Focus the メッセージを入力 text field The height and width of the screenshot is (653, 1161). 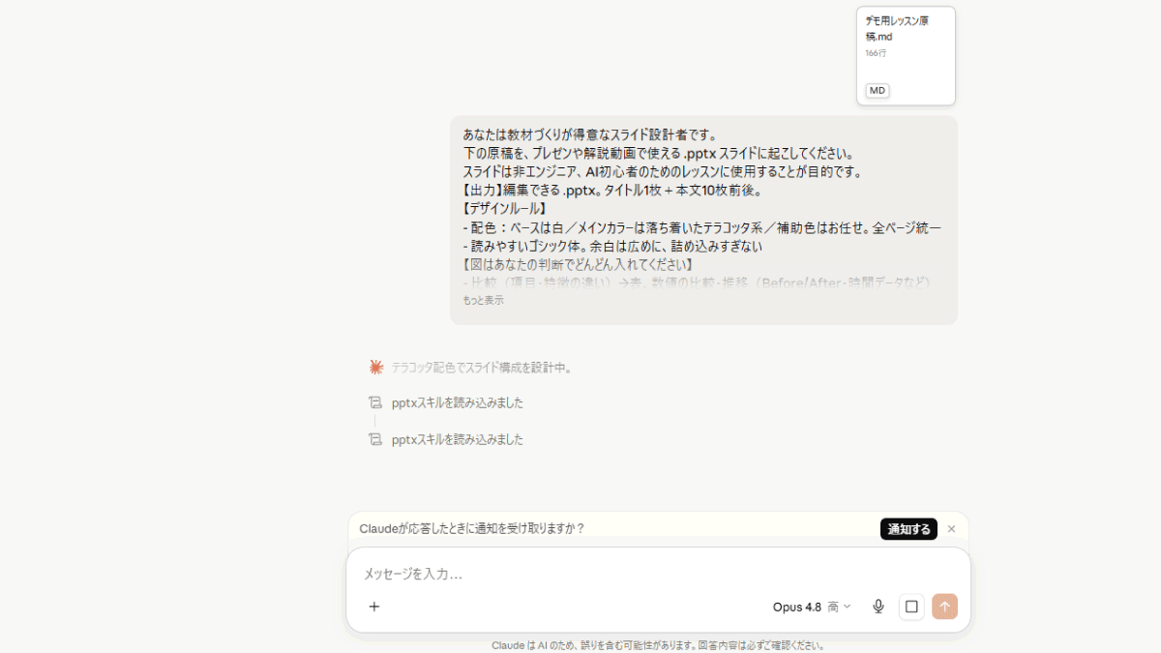(x=658, y=574)
